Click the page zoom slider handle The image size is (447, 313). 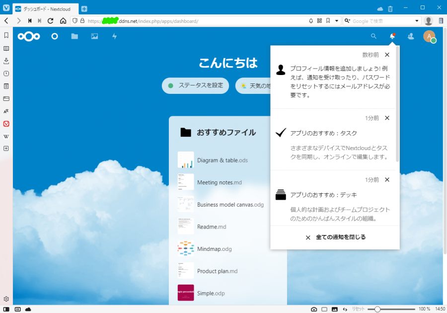(x=377, y=309)
